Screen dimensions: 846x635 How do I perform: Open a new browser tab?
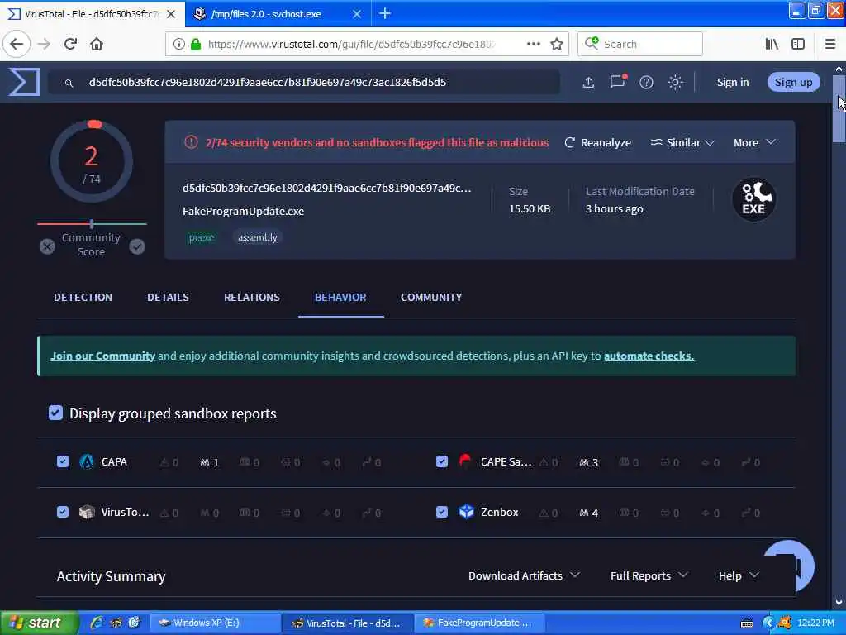(385, 13)
